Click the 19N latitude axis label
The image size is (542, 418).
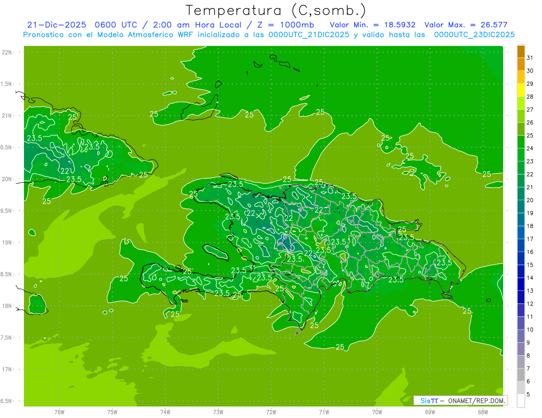[8, 243]
